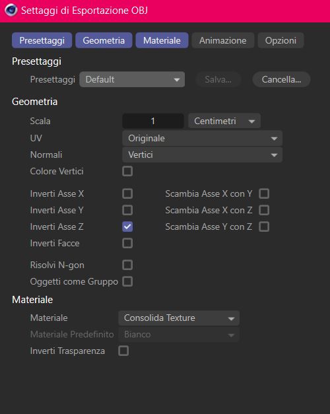The width and height of the screenshot is (330, 414).
Task: Switch to the Animazione tab
Action: coord(223,40)
